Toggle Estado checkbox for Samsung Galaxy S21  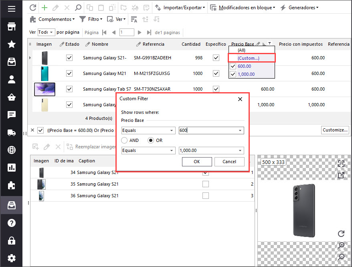pos(69,58)
